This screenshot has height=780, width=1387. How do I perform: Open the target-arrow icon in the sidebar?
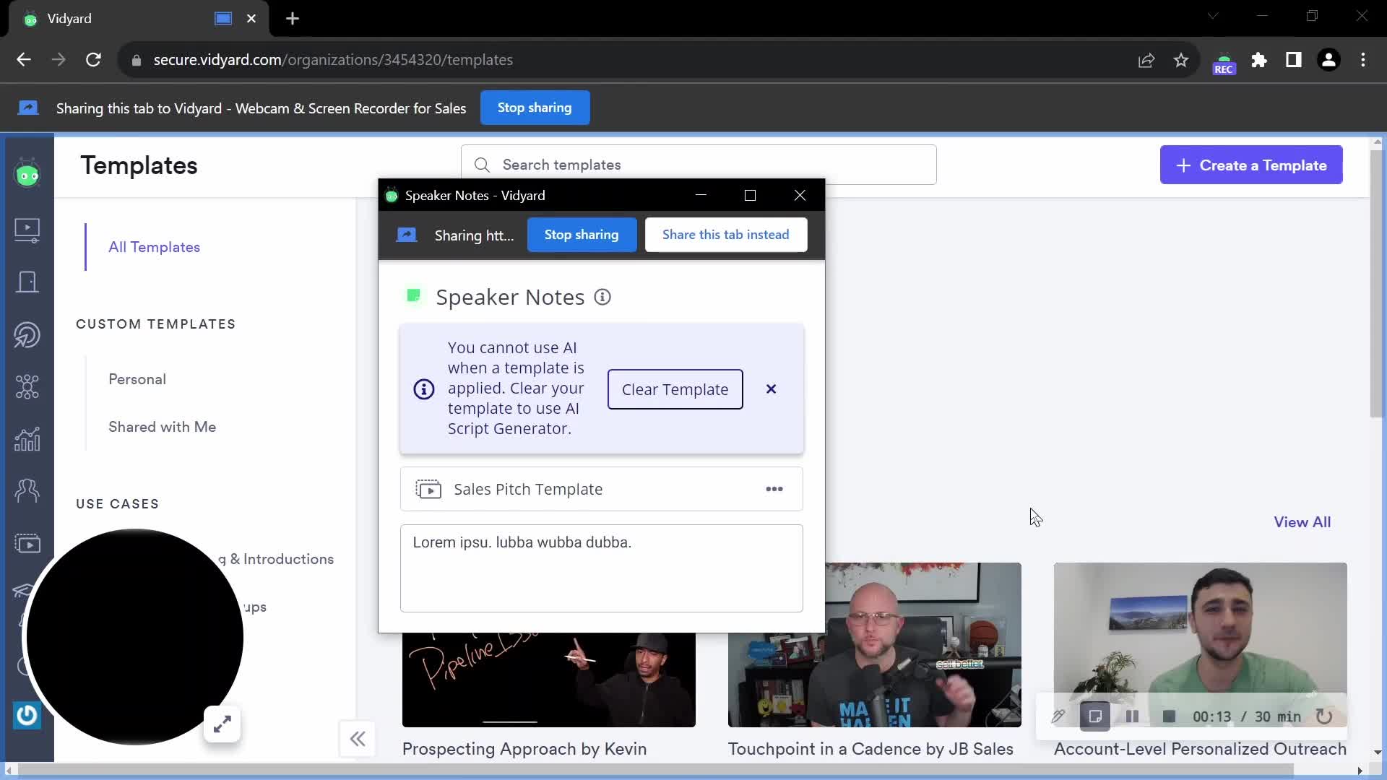pos(27,335)
